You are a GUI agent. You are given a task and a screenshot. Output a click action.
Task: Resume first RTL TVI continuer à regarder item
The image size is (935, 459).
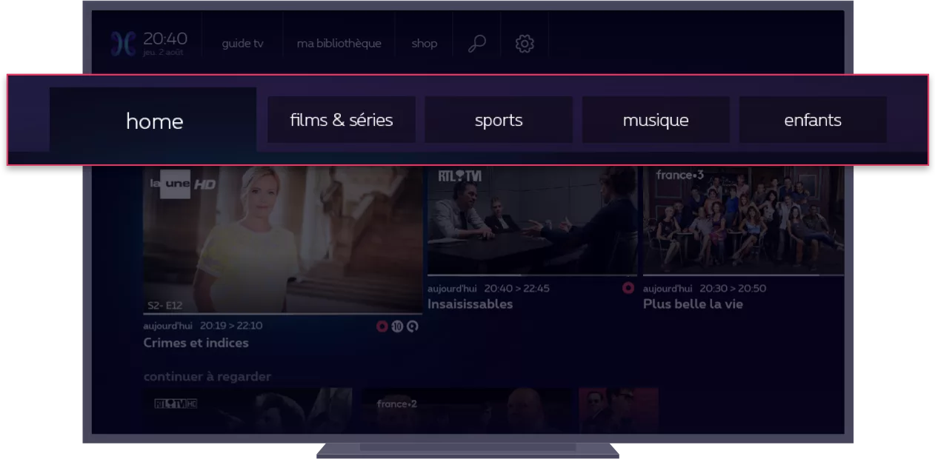(x=247, y=410)
